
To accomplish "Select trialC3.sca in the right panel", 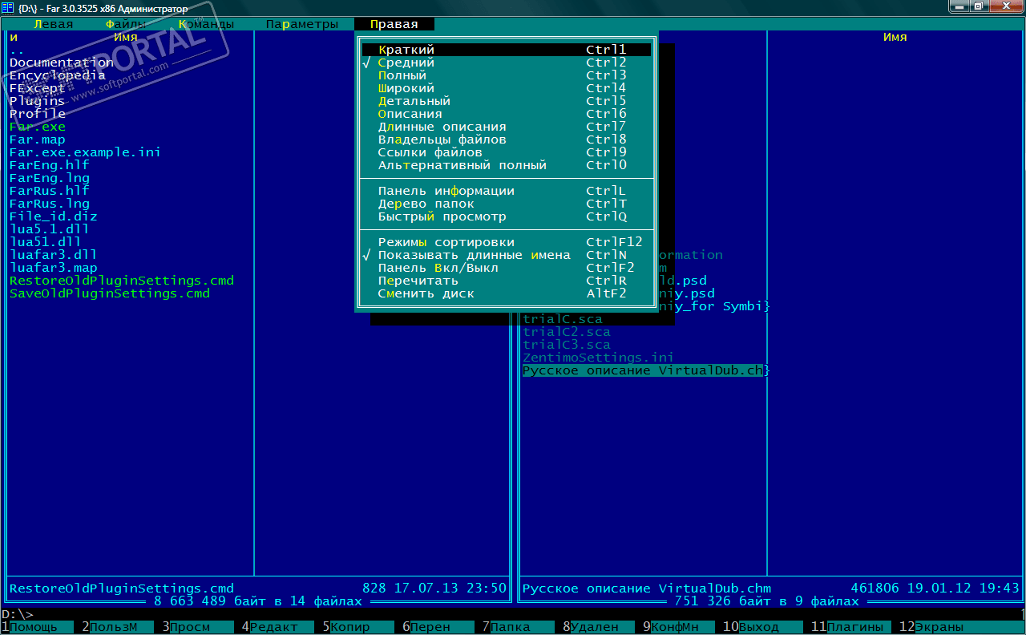I will [567, 345].
